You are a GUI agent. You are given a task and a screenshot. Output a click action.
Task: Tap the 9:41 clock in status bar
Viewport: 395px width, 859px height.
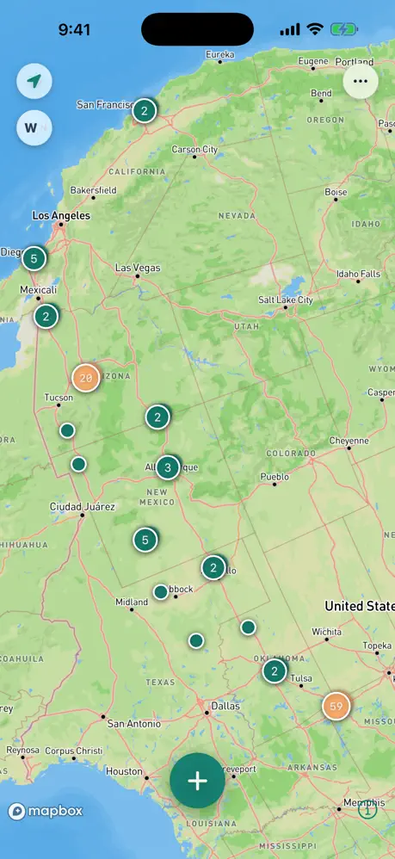tap(75, 29)
